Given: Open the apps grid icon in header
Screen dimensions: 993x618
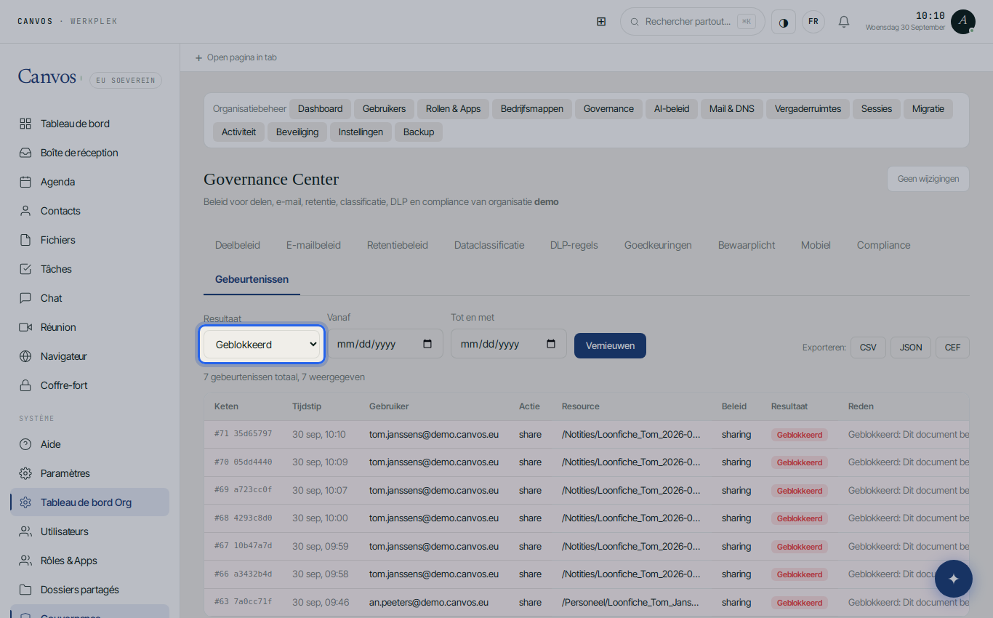Looking at the screenshot, I should pos(601,22).
